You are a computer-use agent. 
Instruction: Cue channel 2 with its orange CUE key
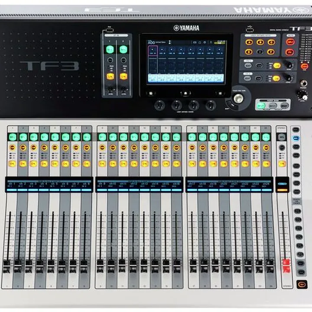(23, 148)
